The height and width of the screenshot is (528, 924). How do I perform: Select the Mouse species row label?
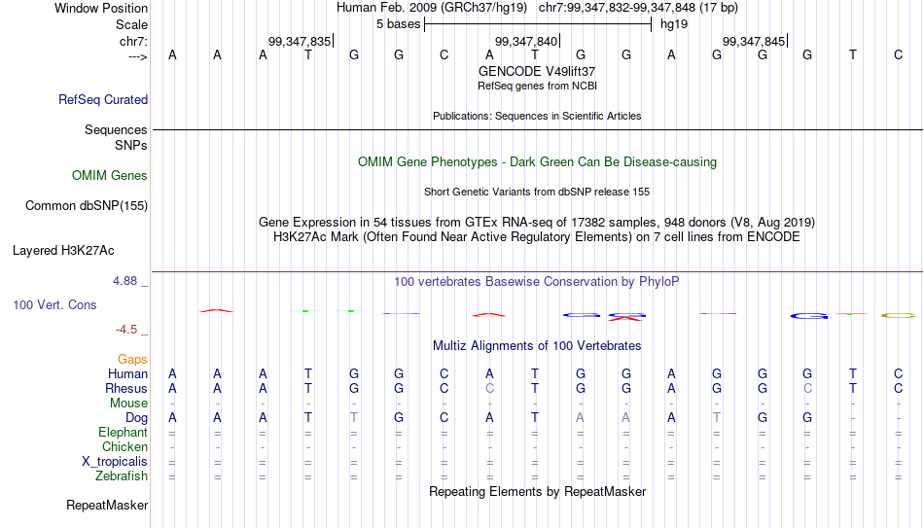128,404
